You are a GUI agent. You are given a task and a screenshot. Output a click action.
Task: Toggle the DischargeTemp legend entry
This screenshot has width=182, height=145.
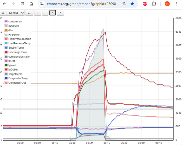(17, 52)
